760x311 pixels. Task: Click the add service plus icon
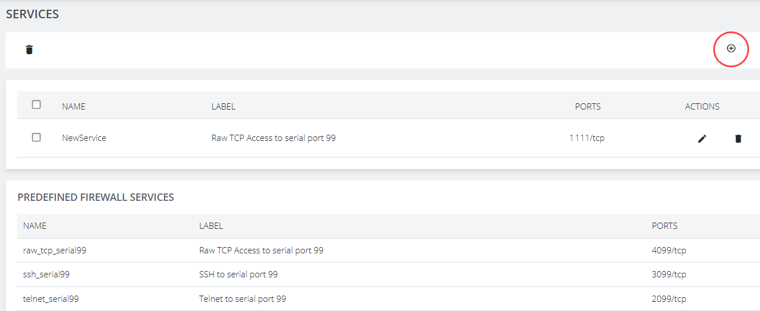click(731, 49)
